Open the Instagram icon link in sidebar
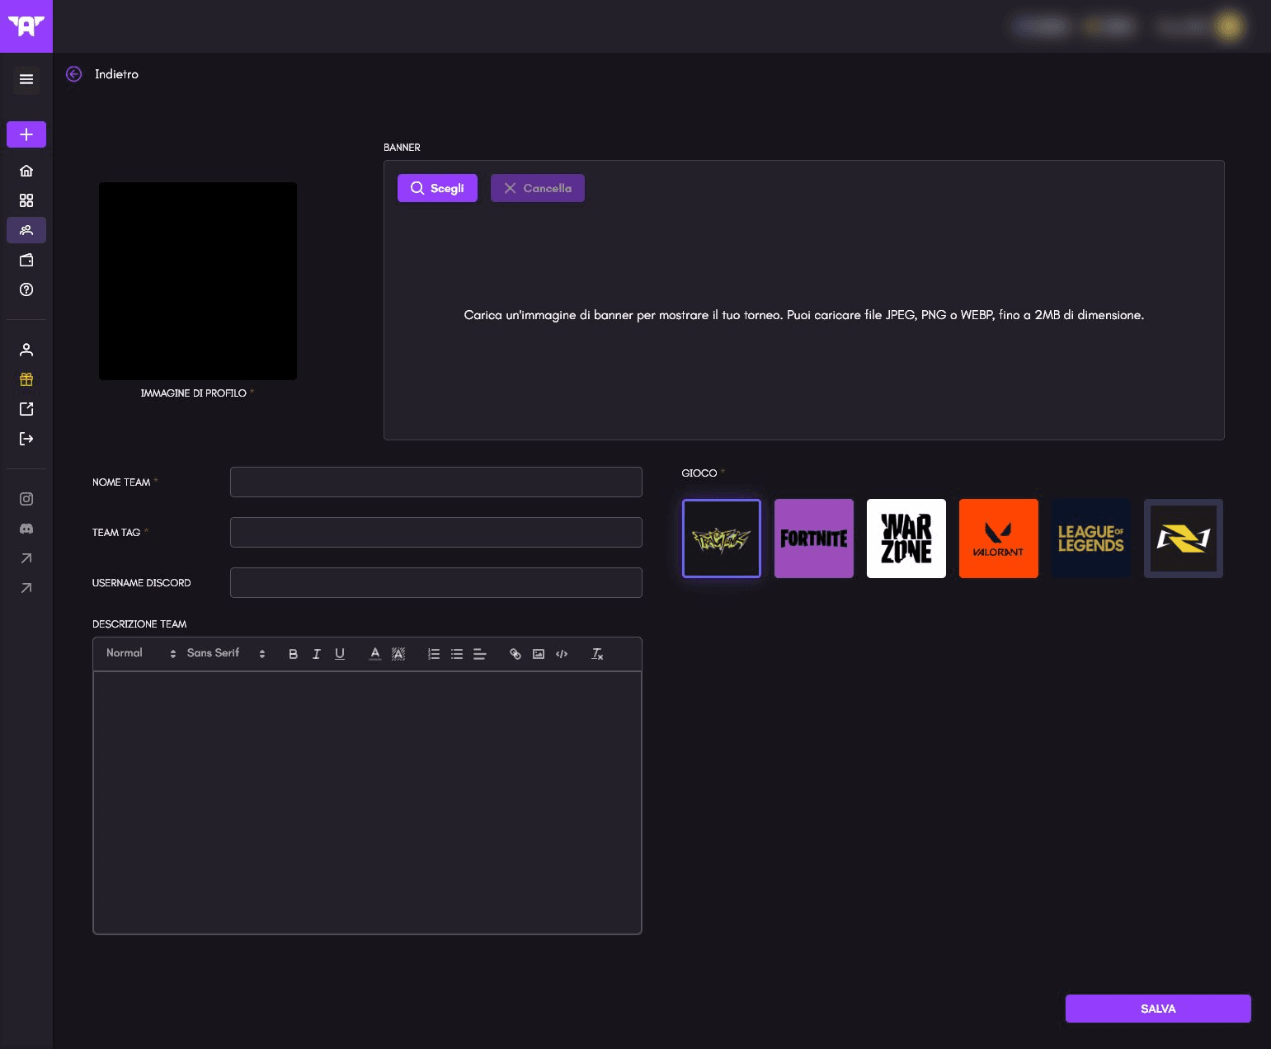Screen dimensions: 1271x1049 click(x=26, y=499)
